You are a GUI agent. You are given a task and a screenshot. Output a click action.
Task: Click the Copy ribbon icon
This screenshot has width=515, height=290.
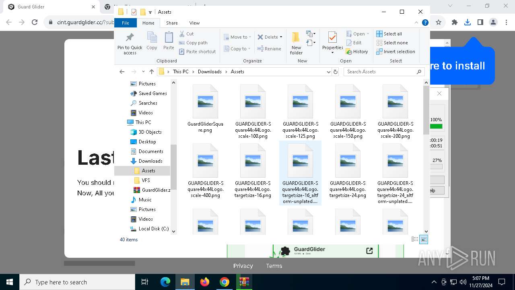point(152,41)
